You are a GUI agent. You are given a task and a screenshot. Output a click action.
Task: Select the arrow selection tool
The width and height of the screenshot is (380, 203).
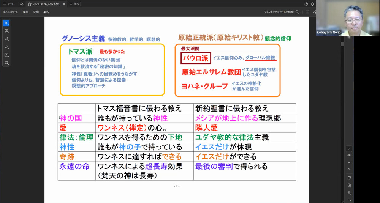[6, 23]
